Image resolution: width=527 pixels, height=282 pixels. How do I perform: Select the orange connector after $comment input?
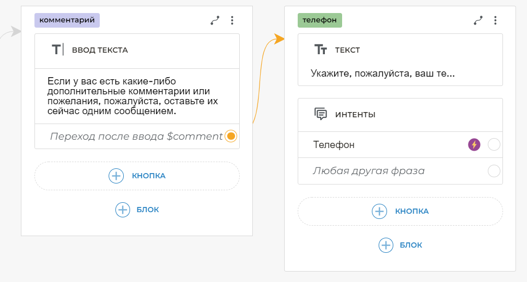click(x=231, y=136)
